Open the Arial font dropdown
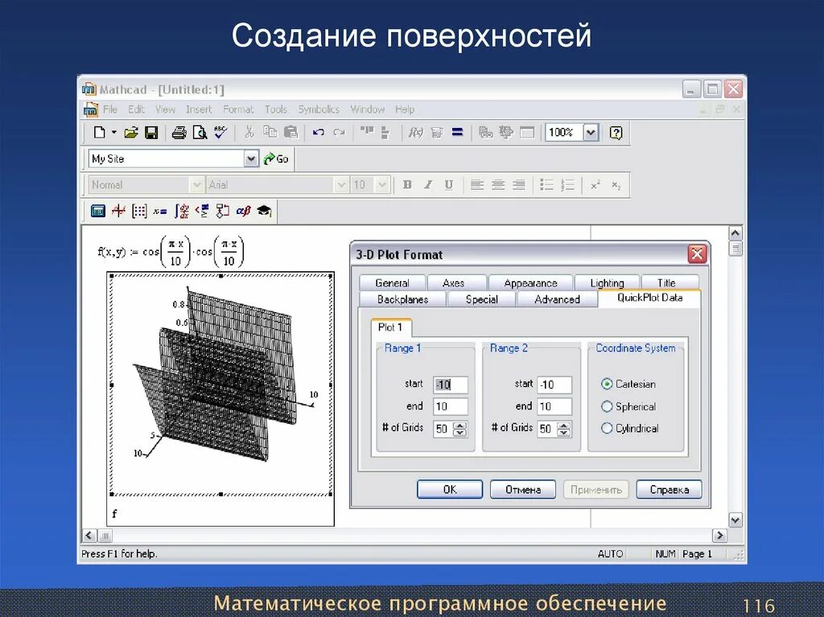 (341, 185)
